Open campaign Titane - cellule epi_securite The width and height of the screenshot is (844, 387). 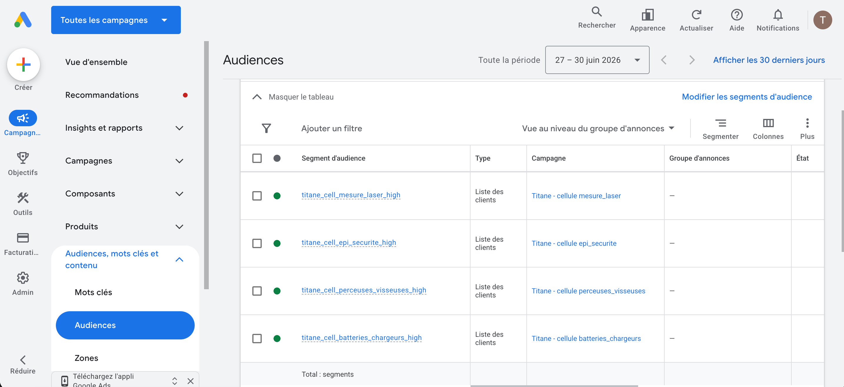pyautogui.click(x=574, y=243)
